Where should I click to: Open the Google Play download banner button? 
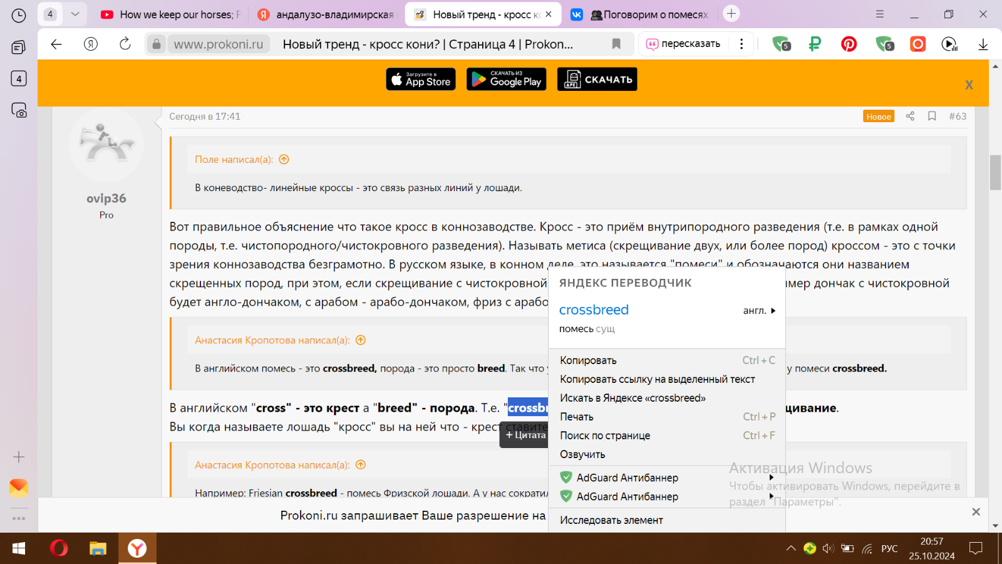tap(506, 79)
